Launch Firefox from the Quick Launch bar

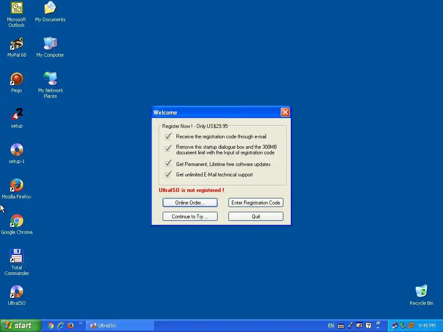click(71, 326)
